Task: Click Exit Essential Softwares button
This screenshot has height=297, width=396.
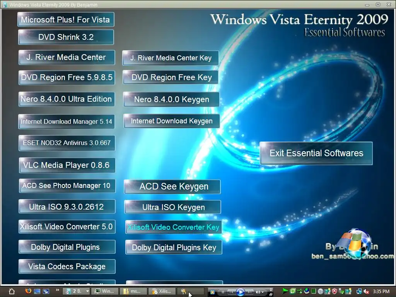Action: coord(316,153)
